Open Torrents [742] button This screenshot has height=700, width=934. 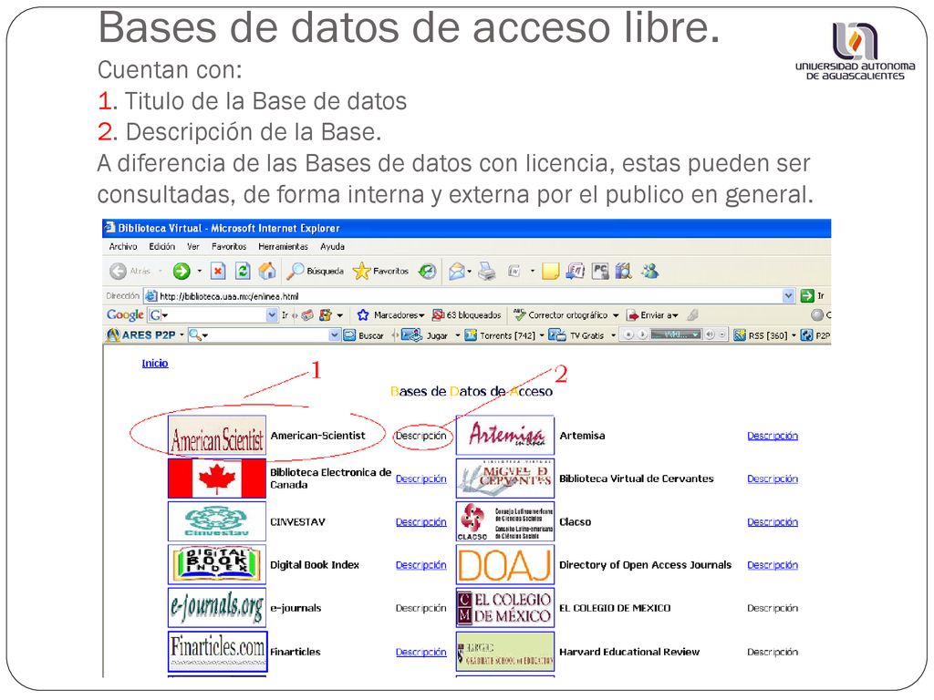pos(501,335)
